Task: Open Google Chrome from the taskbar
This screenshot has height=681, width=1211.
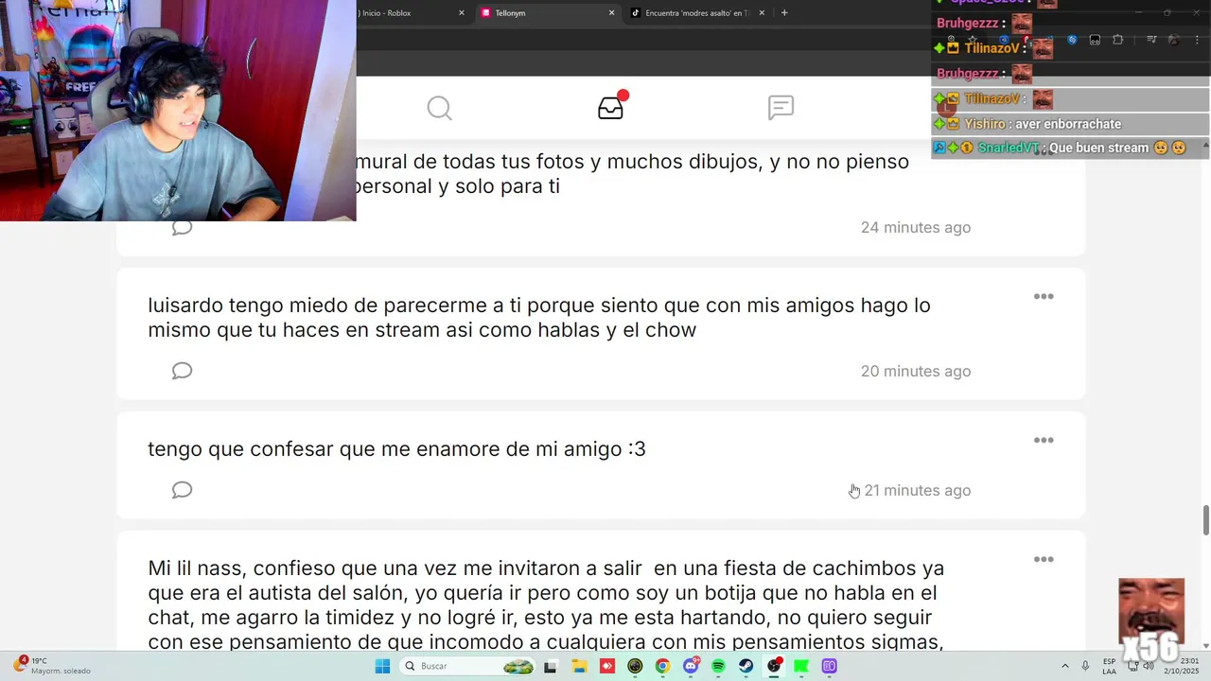Action: coord(662,666)
